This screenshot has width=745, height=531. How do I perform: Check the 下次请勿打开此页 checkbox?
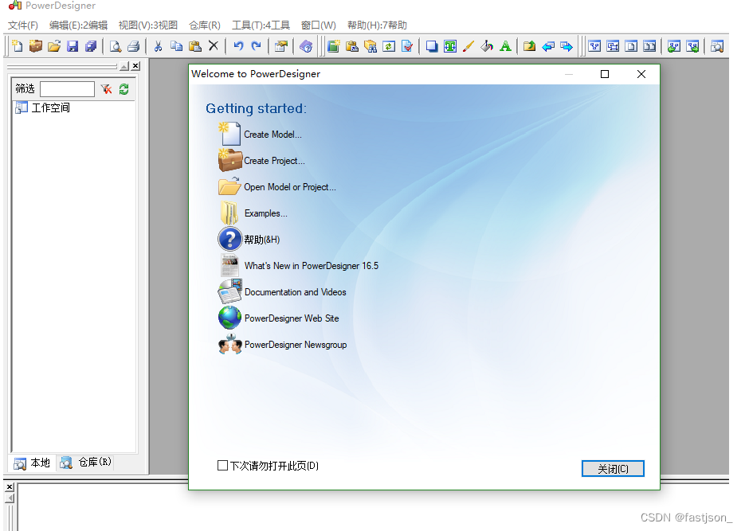[x=222, y=465]
